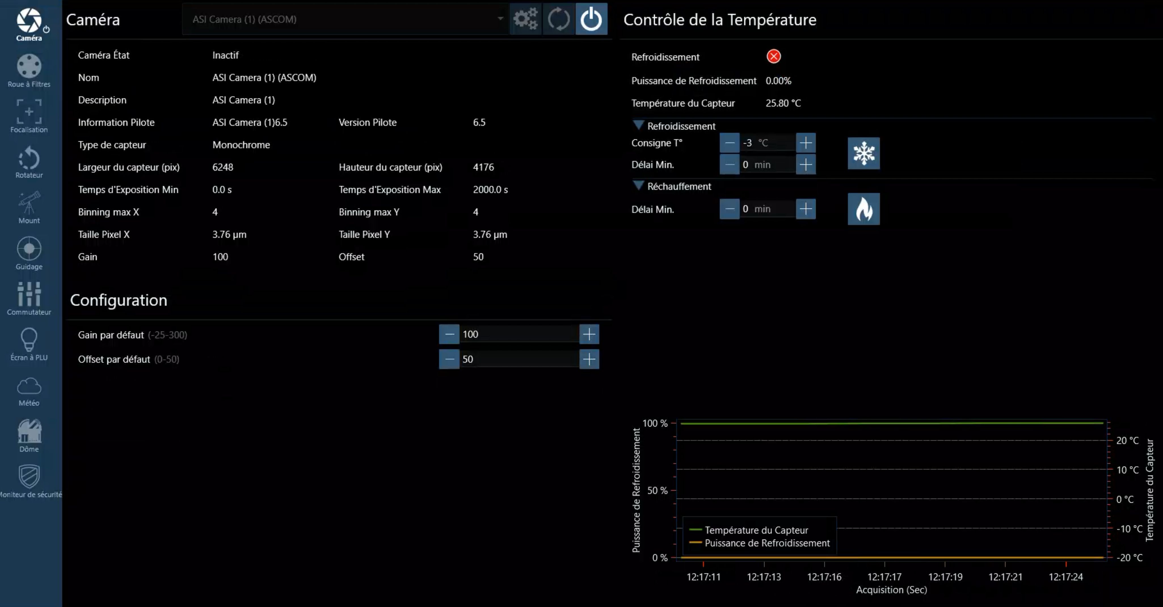This screenshot has width=1163, height=607.
Task: Open the ASI Camera device dropdown
Action: 345,19
